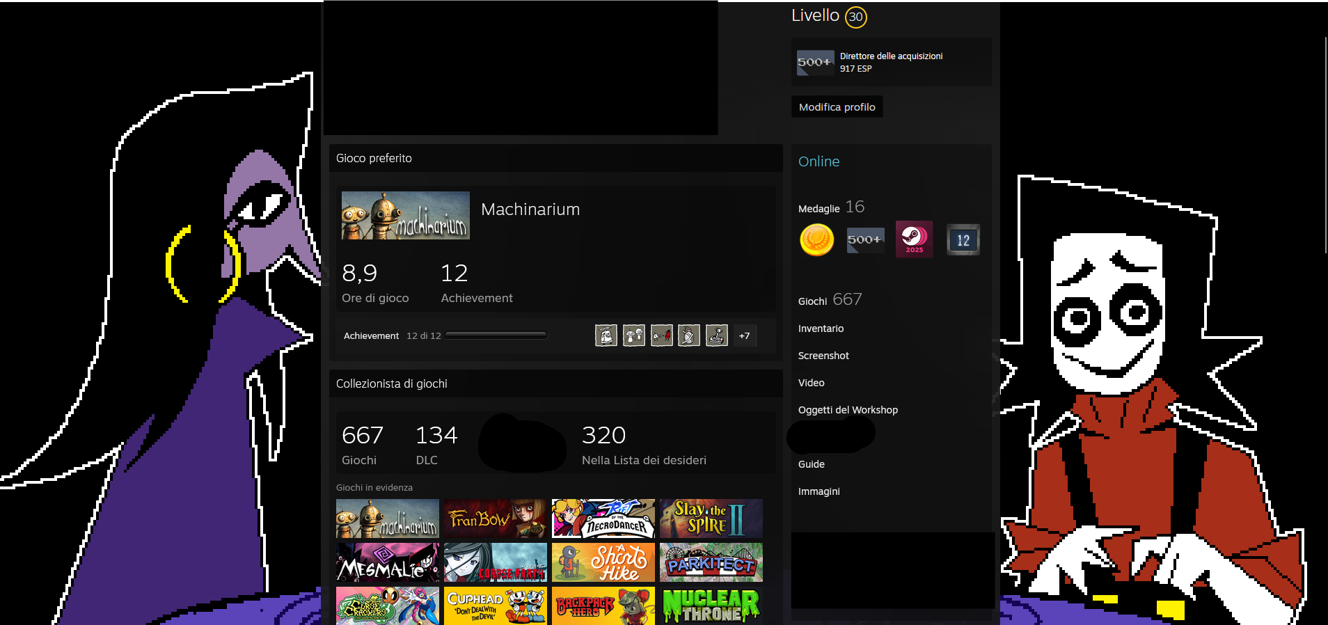Click the years-of-service 12 badge
1328x625 pixels.
click(963, 240)
